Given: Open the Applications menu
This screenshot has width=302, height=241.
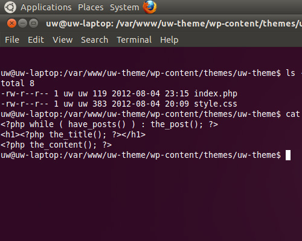Looking at the screenshot, I should click(x=46, y=7).
